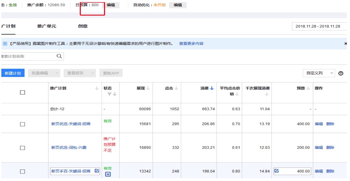Switch to the 创意 tab
Screen dimensions: 350x181
(83, 26)
